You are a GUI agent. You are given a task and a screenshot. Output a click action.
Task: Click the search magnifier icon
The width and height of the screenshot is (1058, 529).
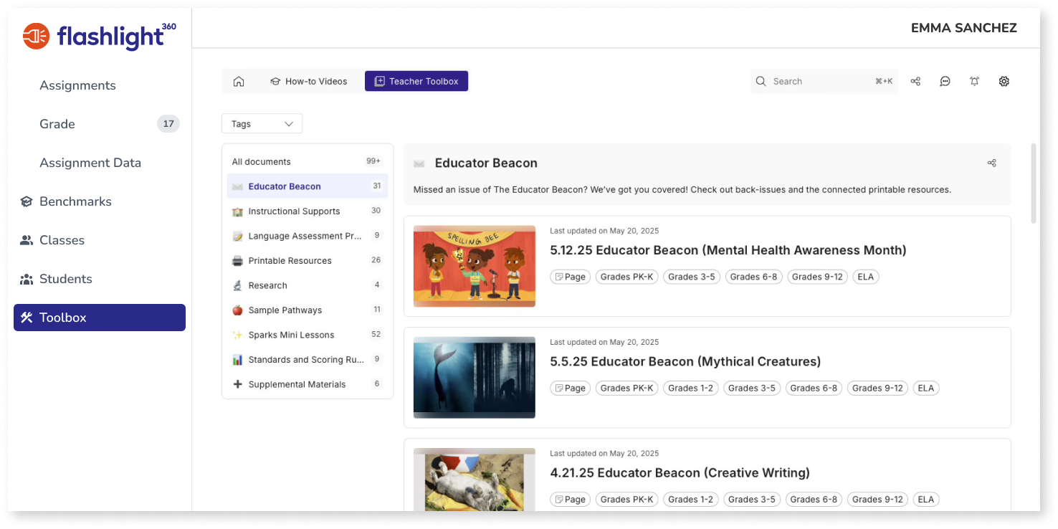tap(761, 82)
